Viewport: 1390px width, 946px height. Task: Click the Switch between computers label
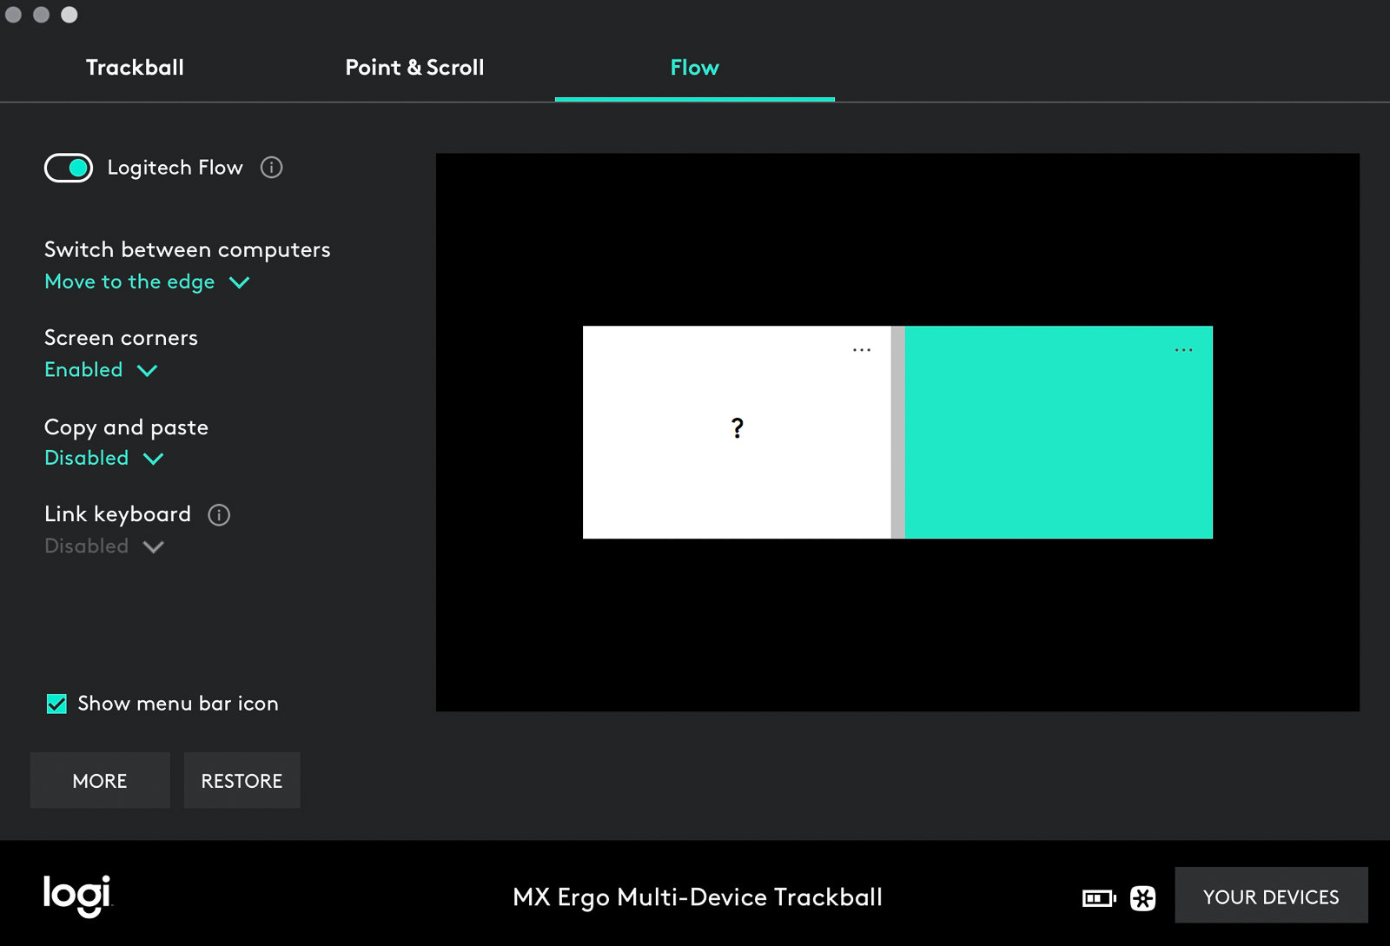coord(188,249)
